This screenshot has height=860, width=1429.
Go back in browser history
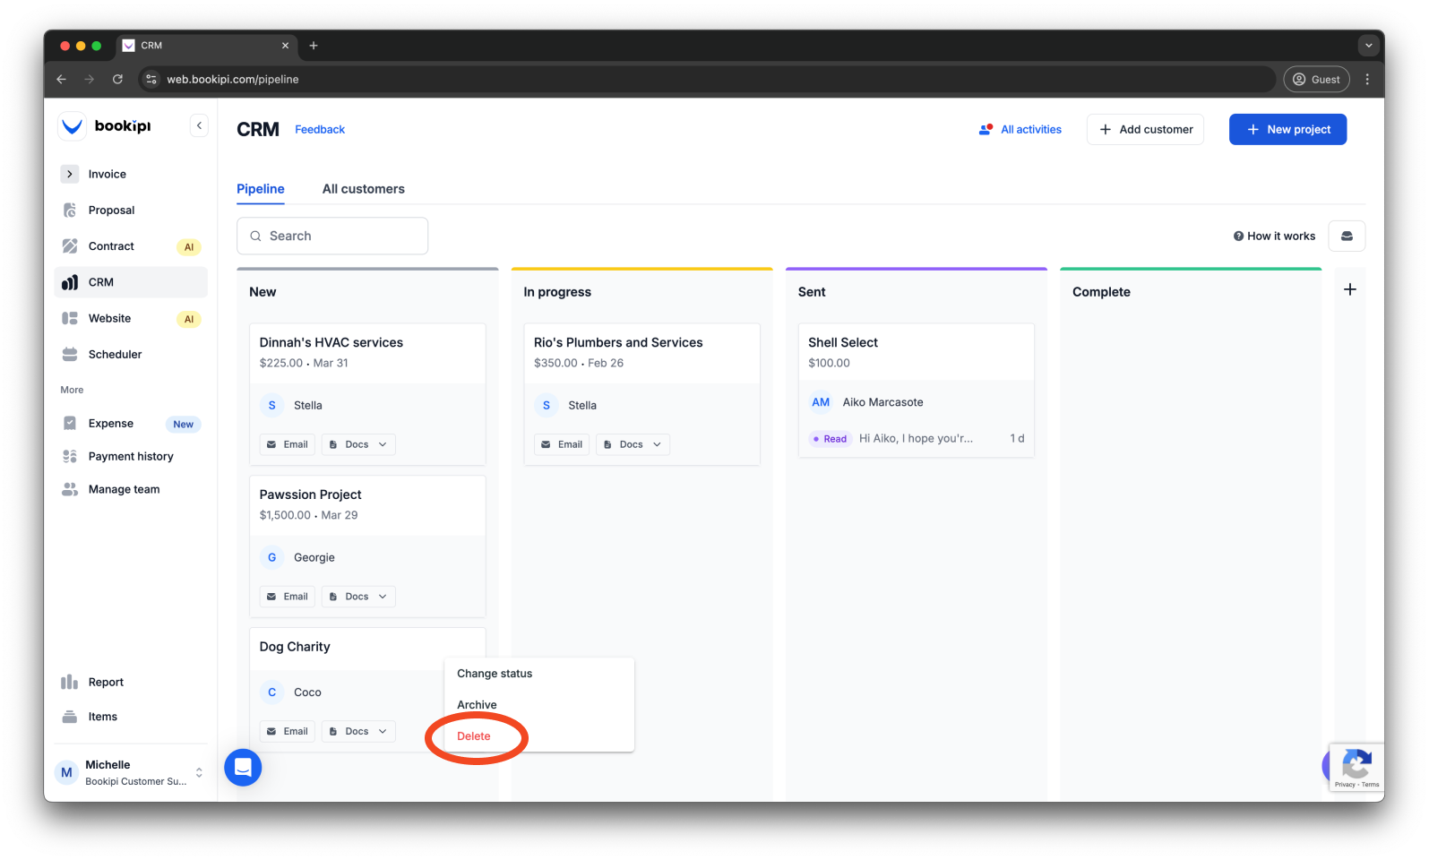[x=61, y=79]
